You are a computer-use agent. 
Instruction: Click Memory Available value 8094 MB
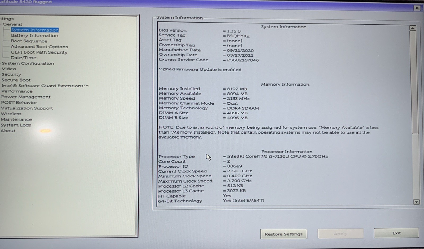click(237, 94)
